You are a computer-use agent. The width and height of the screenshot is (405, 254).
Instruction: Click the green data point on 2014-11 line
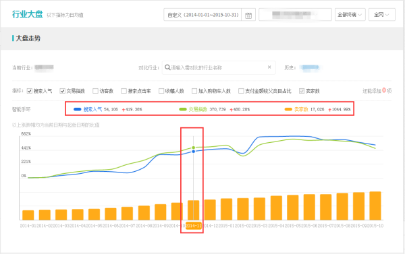[194, 148]
